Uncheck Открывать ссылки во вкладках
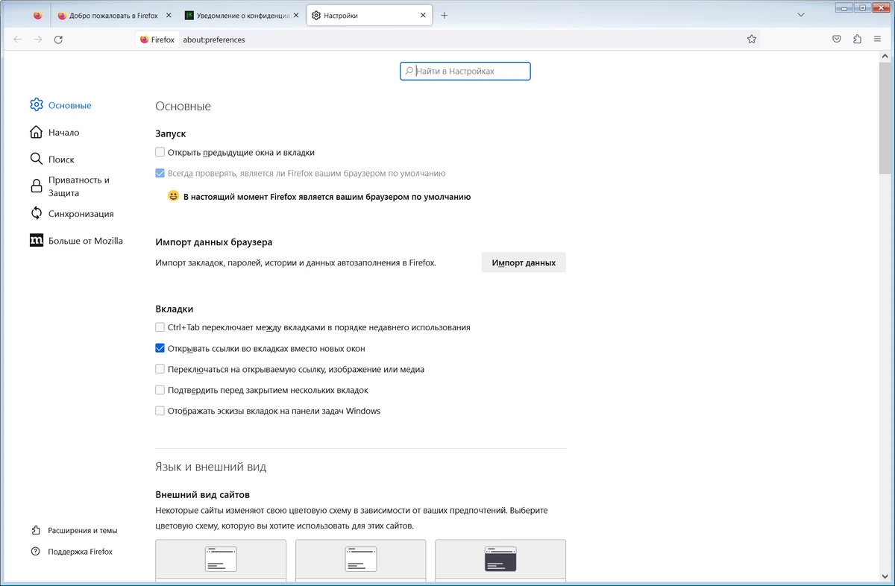This screenshot has height=586, width=895. point(160,348)
